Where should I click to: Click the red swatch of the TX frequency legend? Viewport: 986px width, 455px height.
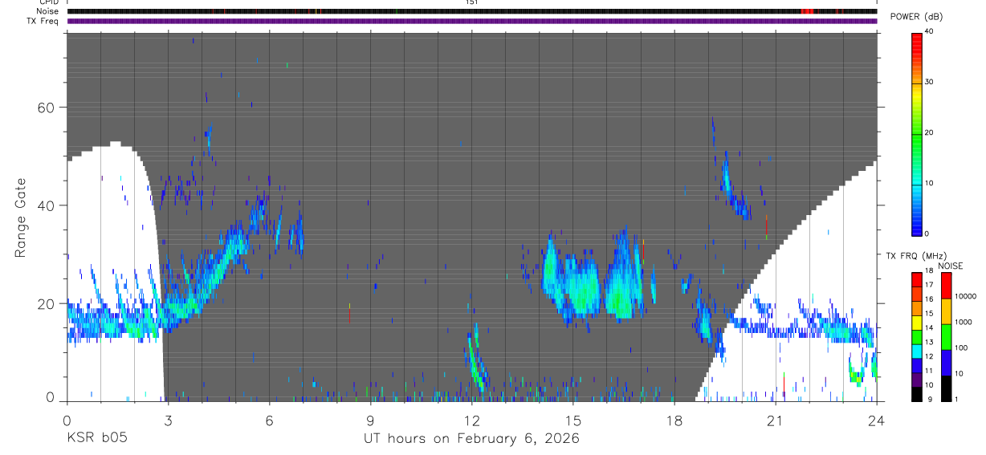(917, 278)
